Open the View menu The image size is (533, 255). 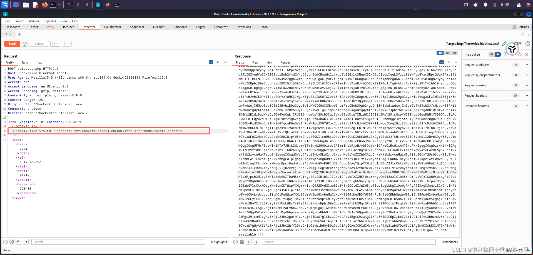tap(64, 21)
